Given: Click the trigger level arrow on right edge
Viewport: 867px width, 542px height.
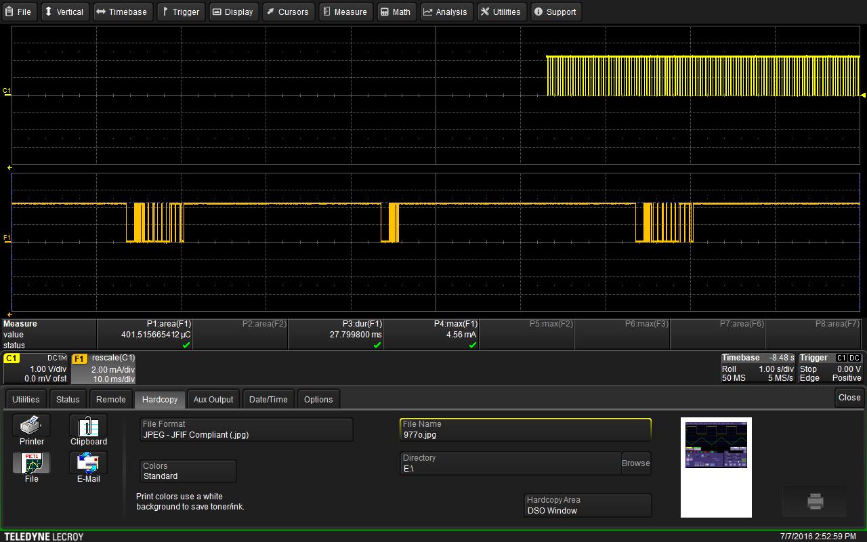Looking at the screenshot, I should [x=863, y=96].
